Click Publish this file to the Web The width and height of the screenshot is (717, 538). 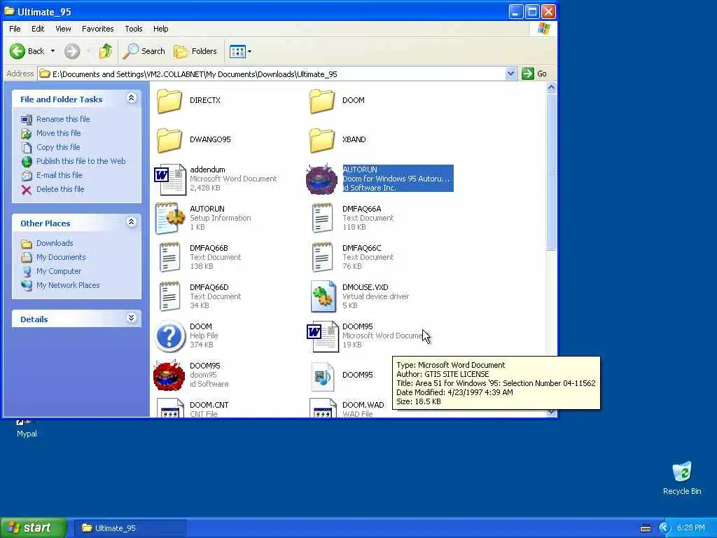[81, 161]
